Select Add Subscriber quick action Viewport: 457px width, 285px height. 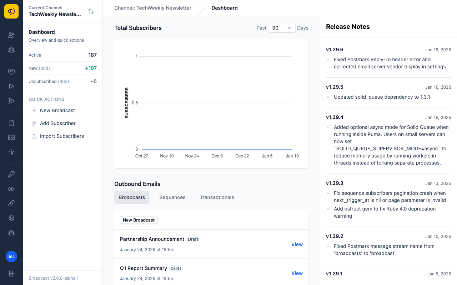pos(58,123)
